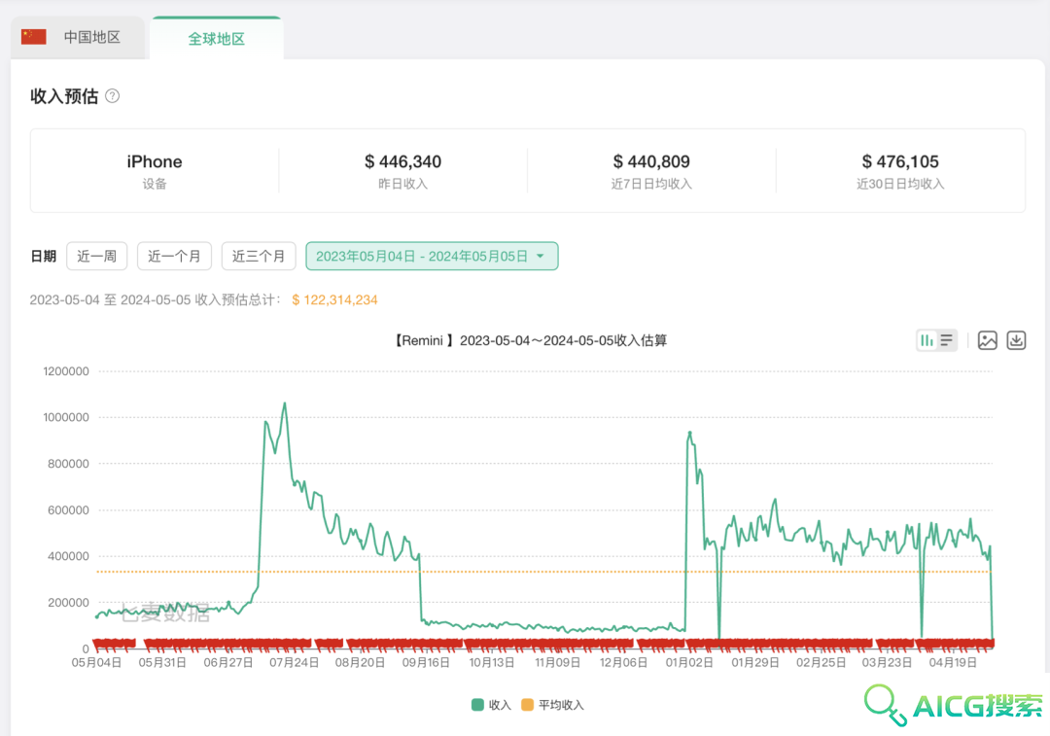Click the iPhone device label
This screenshot has height=736, width=1050.
[x=155, y=162]
